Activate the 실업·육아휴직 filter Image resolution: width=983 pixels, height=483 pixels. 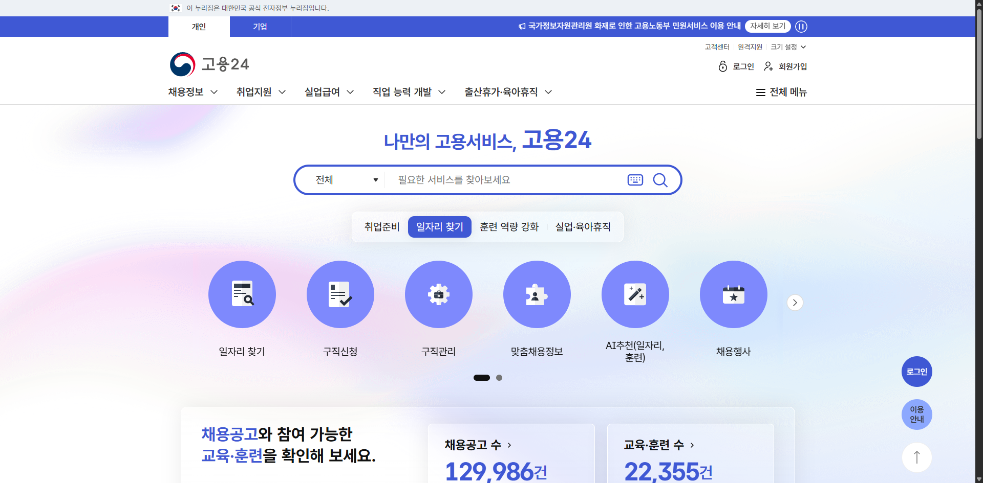tap(583, 226)
